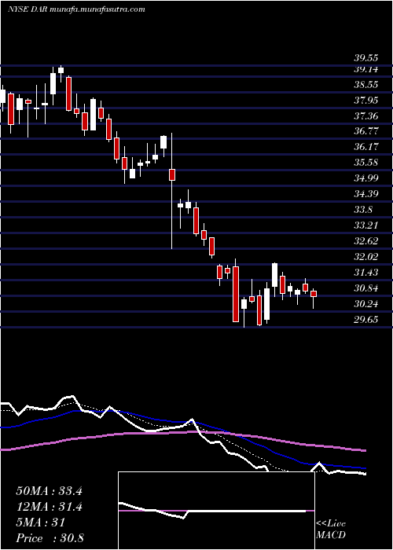Click the 30.84 price label
The width and height of the screenshot is (393, 550).
pos(365,288)
